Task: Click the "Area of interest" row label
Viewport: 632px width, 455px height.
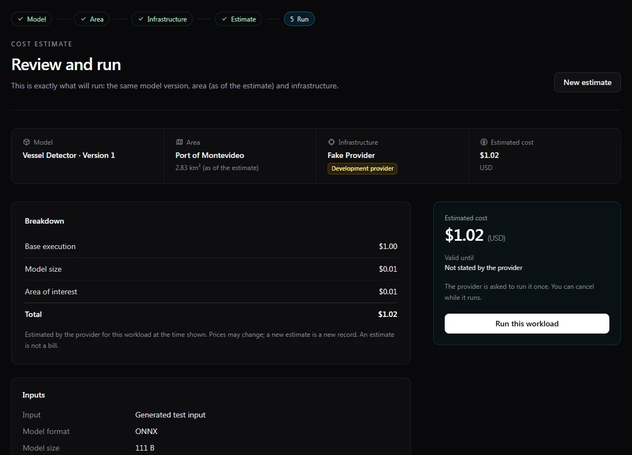Action: [x=51, y=292]
